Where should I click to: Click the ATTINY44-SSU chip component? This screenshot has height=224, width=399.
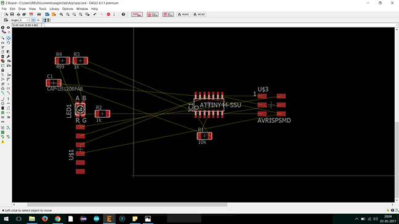209,105
